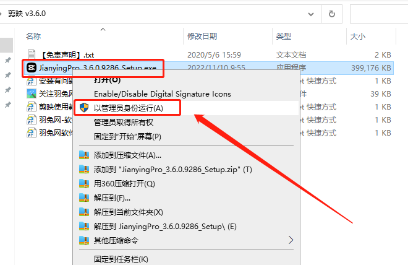Screen dimensions: 408x265
Task: Choose 固定到"开始"屏幕(P)
Action: point(127,137)
